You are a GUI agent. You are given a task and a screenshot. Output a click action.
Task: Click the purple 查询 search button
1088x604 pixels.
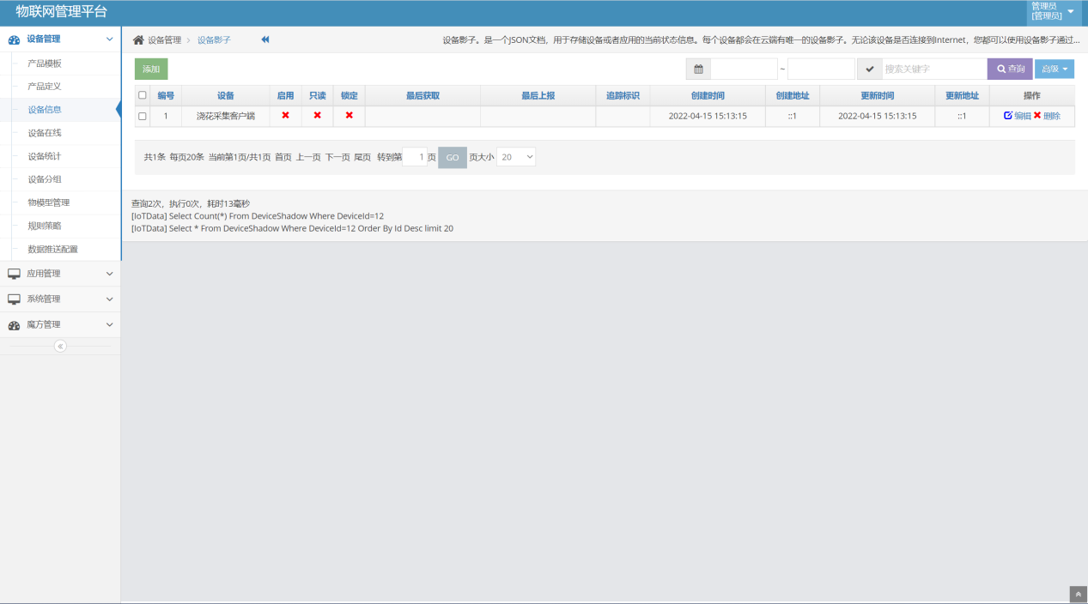click(1010, 69)
